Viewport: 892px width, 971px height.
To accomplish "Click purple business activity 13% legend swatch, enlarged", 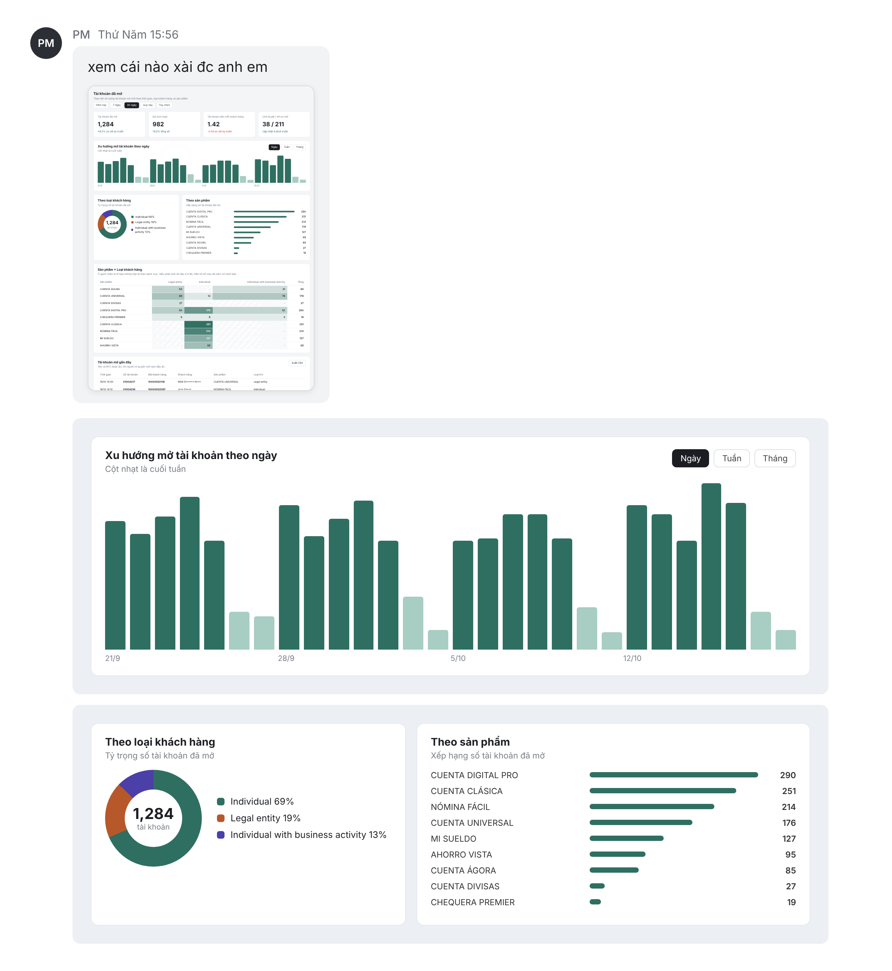I will 221,835.
